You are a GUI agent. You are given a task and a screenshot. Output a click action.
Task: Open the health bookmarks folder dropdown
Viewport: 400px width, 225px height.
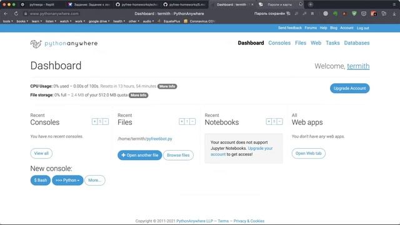click(119, 21)
